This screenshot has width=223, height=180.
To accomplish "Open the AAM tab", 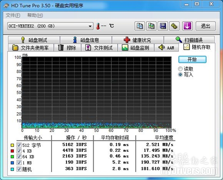I will [x=166, y=48].
